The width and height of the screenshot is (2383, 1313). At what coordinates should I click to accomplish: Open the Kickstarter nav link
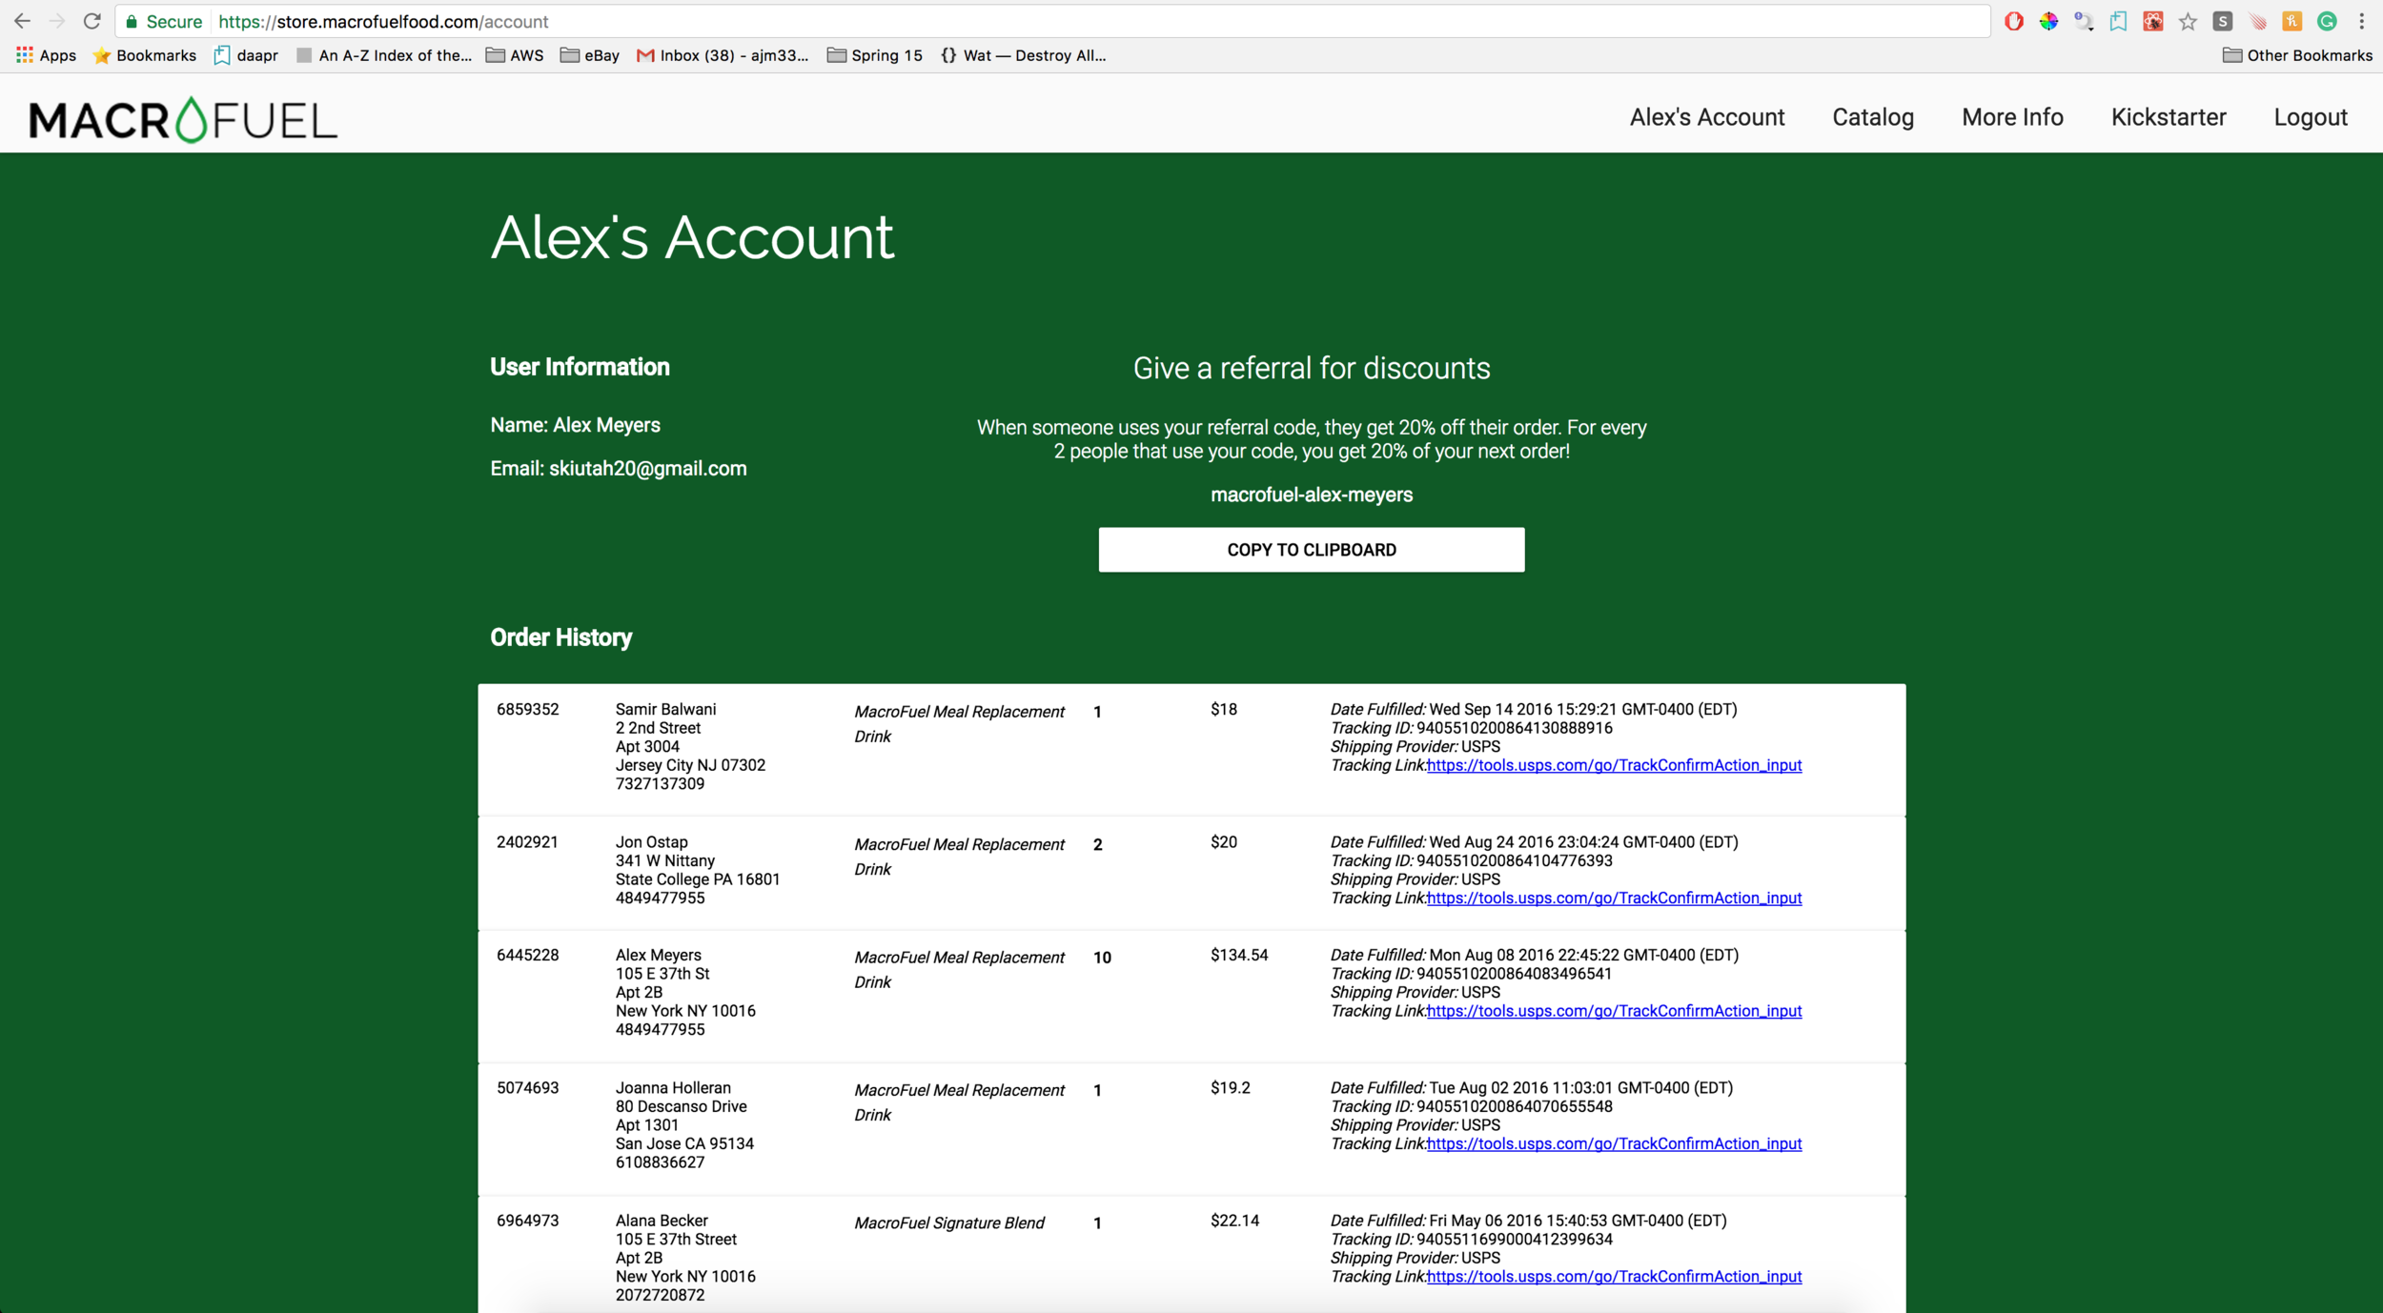(x=2169, y=117)
